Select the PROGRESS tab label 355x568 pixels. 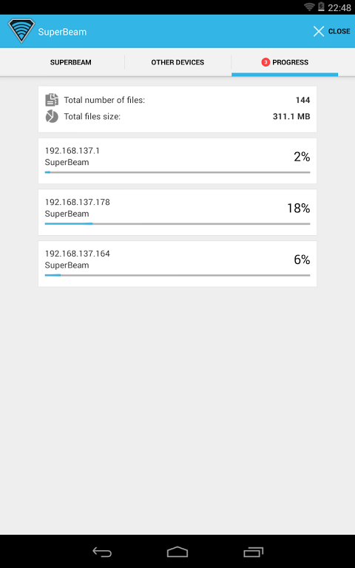(290, 62)
